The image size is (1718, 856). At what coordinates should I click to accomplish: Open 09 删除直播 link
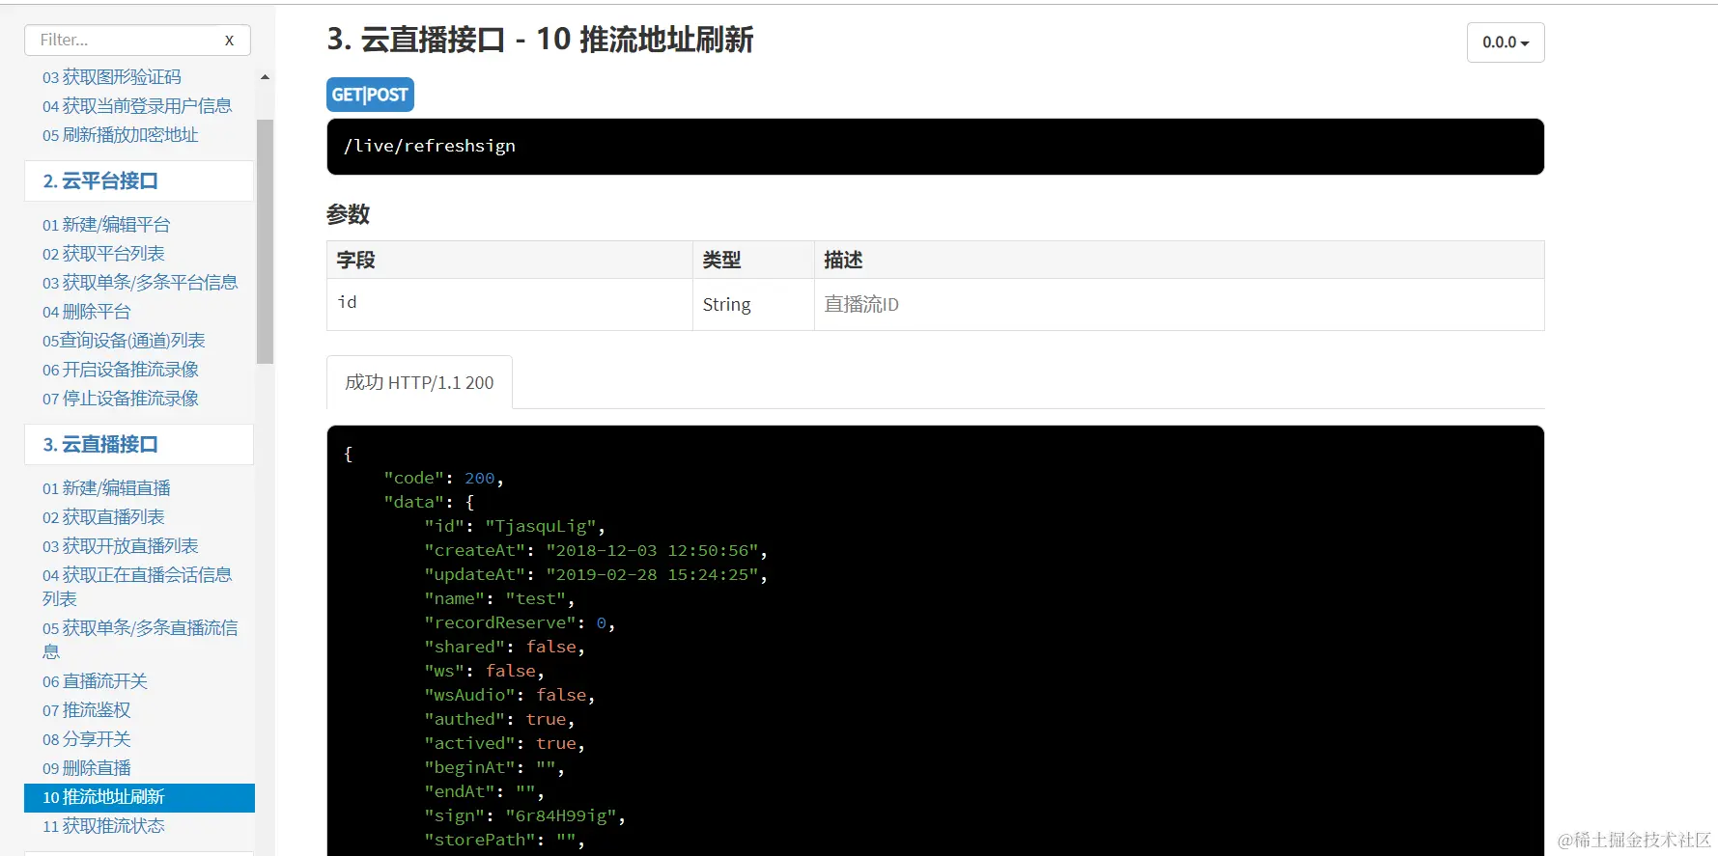point(87,768)
